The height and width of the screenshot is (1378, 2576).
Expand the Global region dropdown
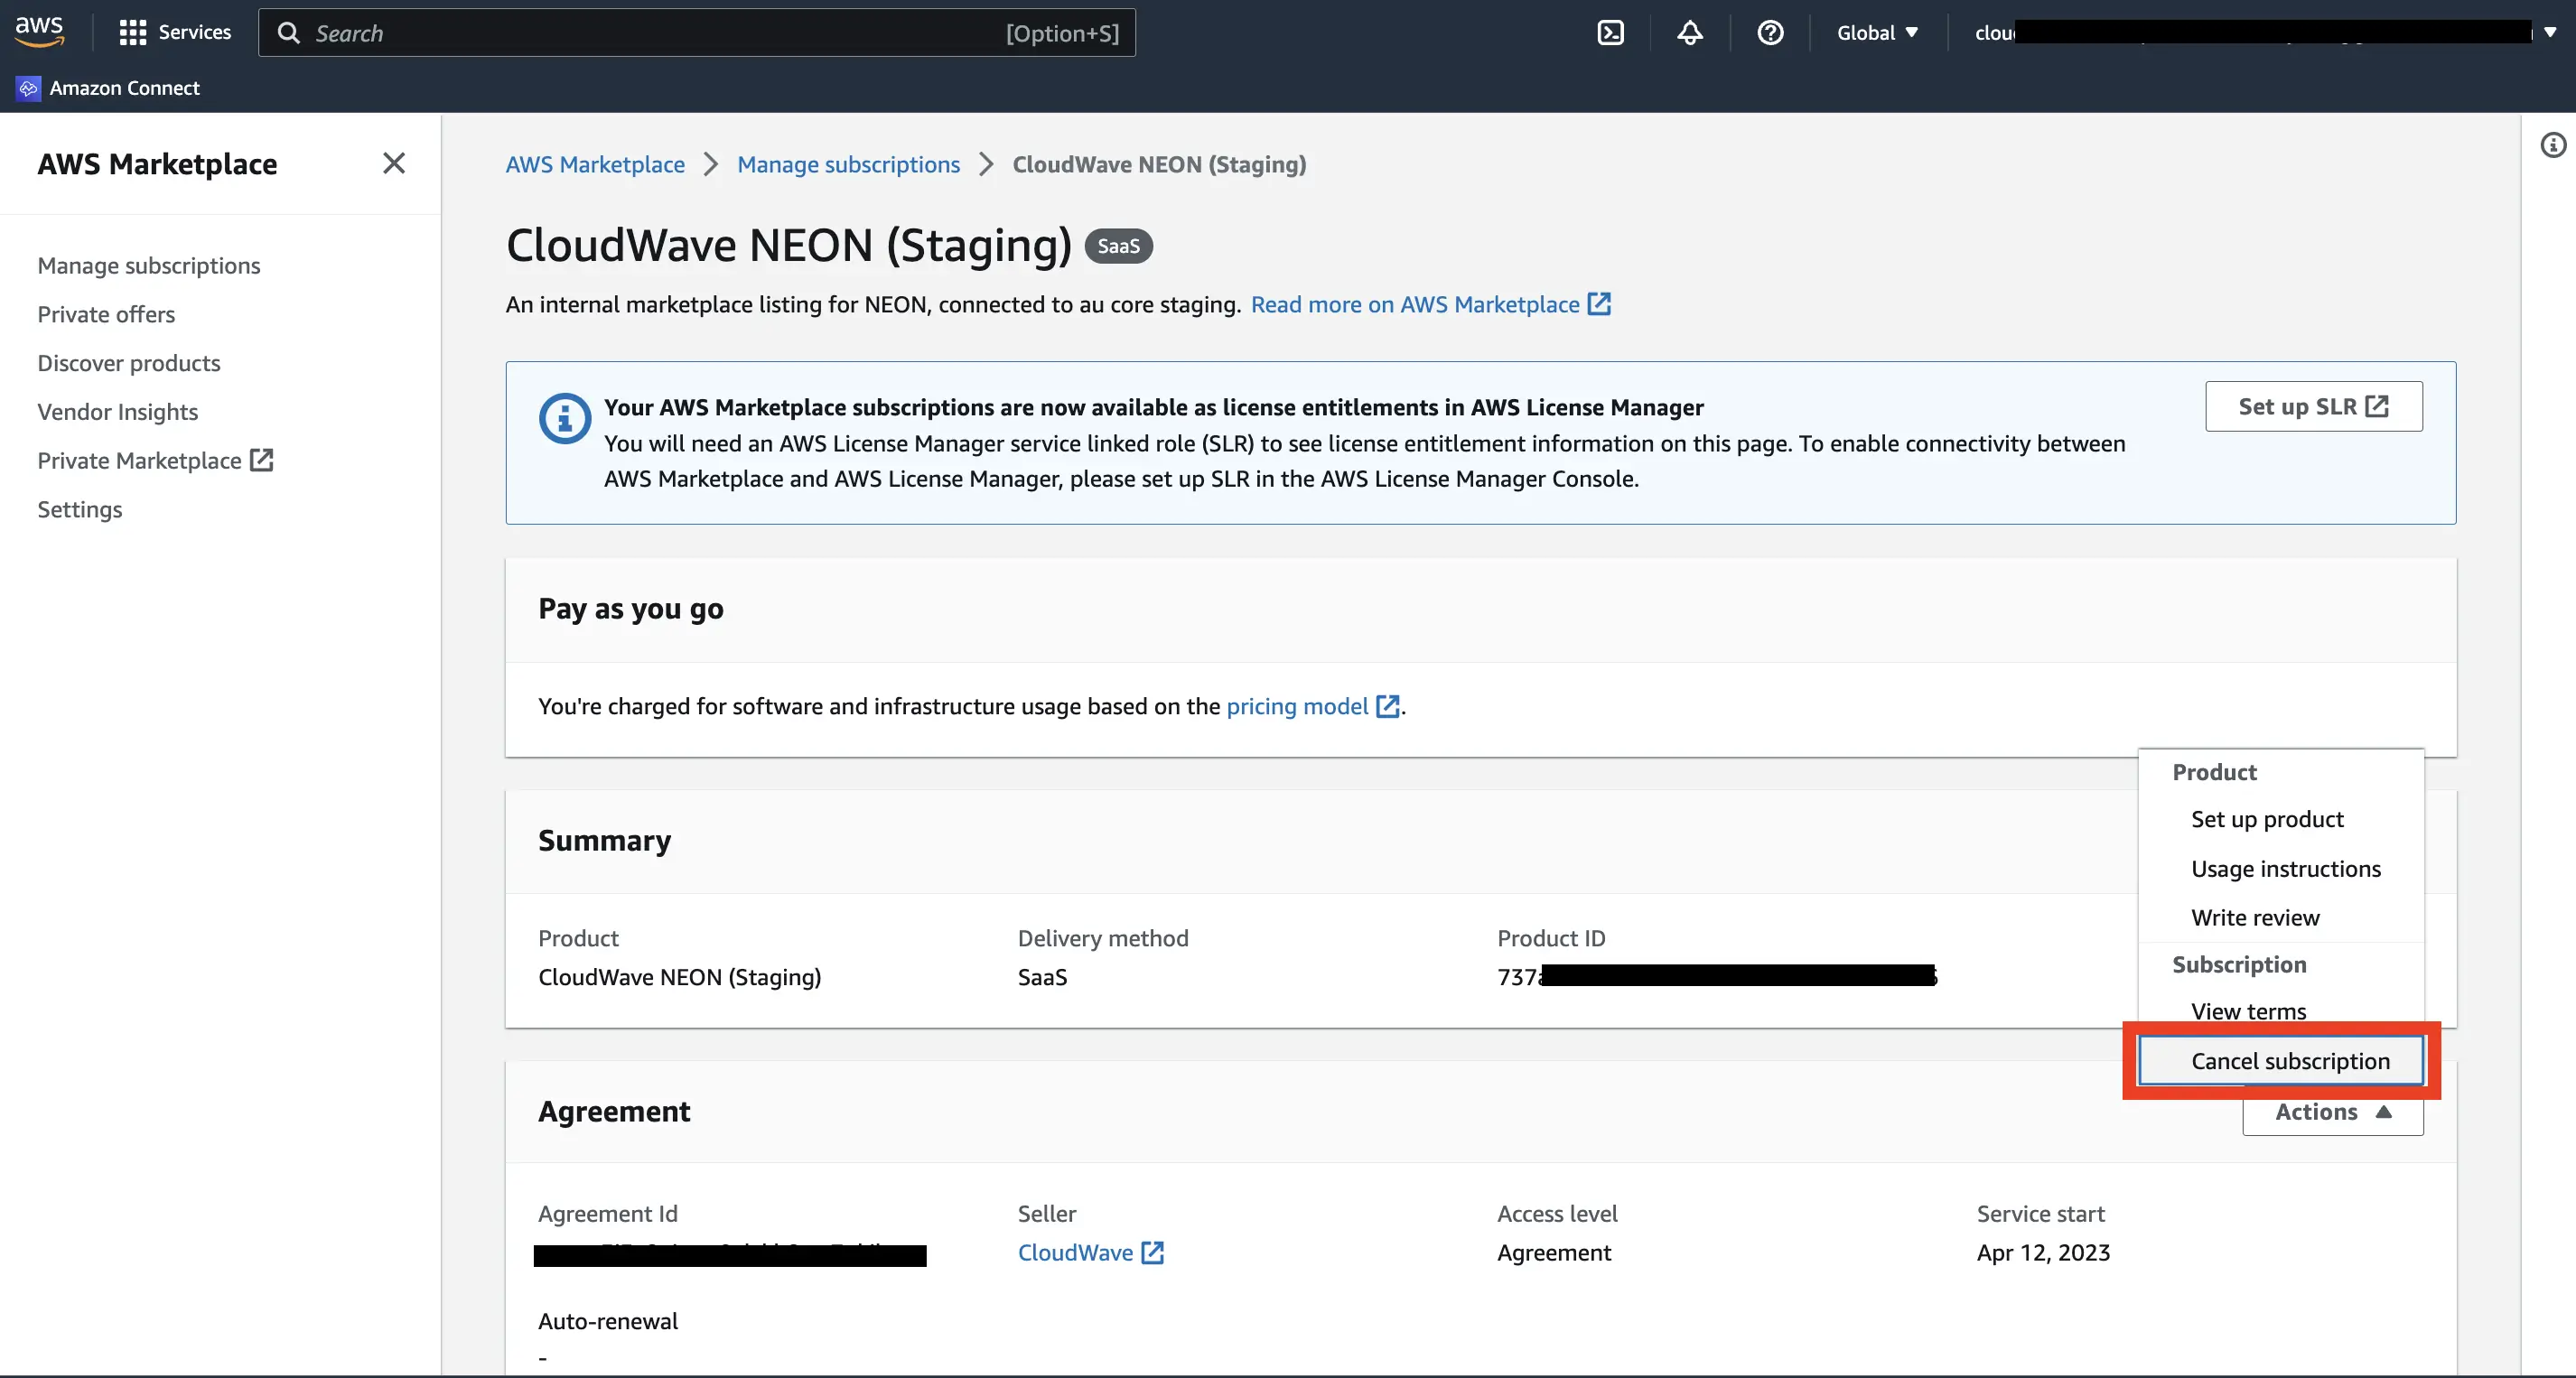1877,33
